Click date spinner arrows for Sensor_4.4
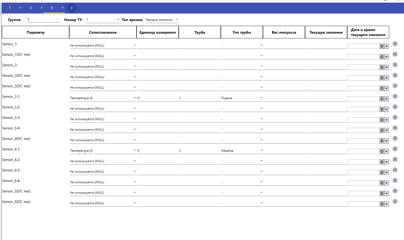This screenshot has height=240, width=404. tap(382, 183)
